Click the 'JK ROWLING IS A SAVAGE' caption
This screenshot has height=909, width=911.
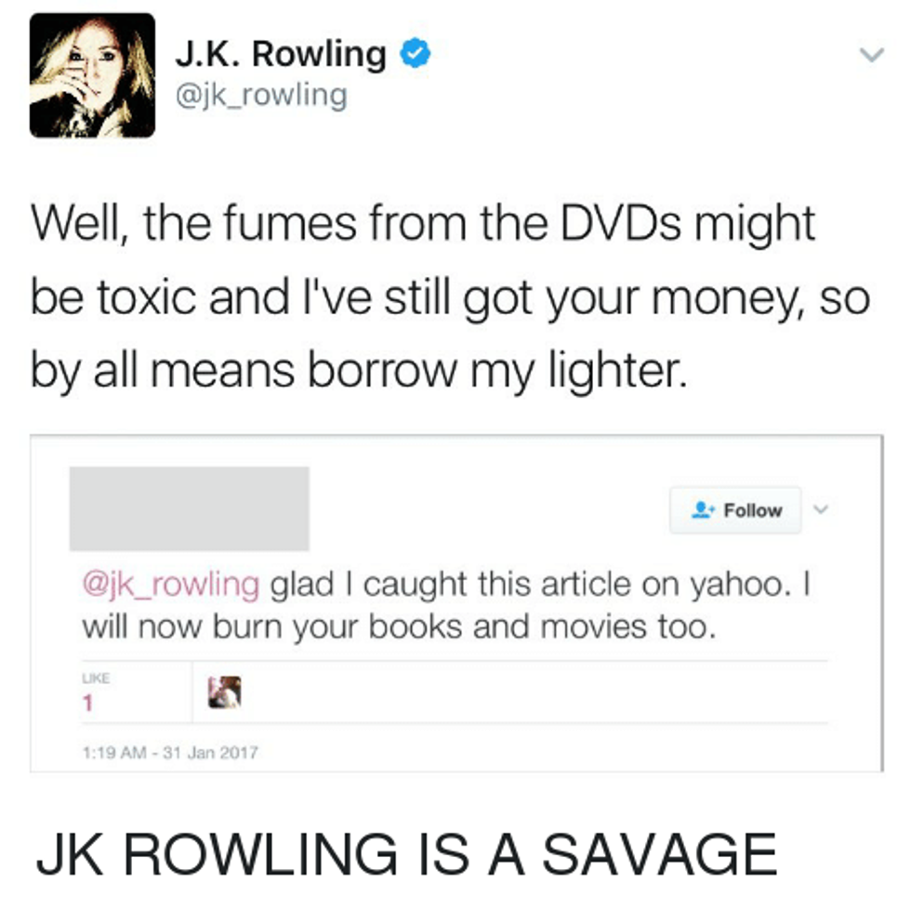tap(406, 854)
